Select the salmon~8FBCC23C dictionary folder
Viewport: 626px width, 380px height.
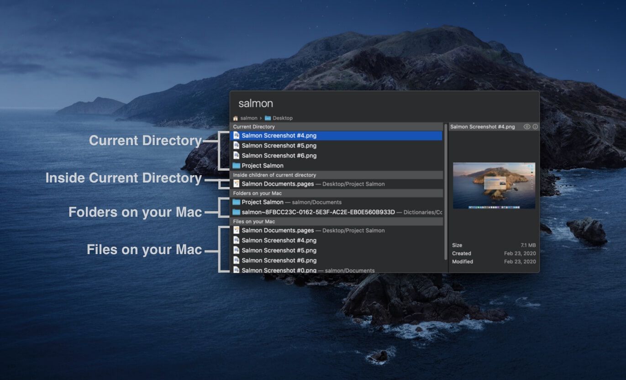337,212
